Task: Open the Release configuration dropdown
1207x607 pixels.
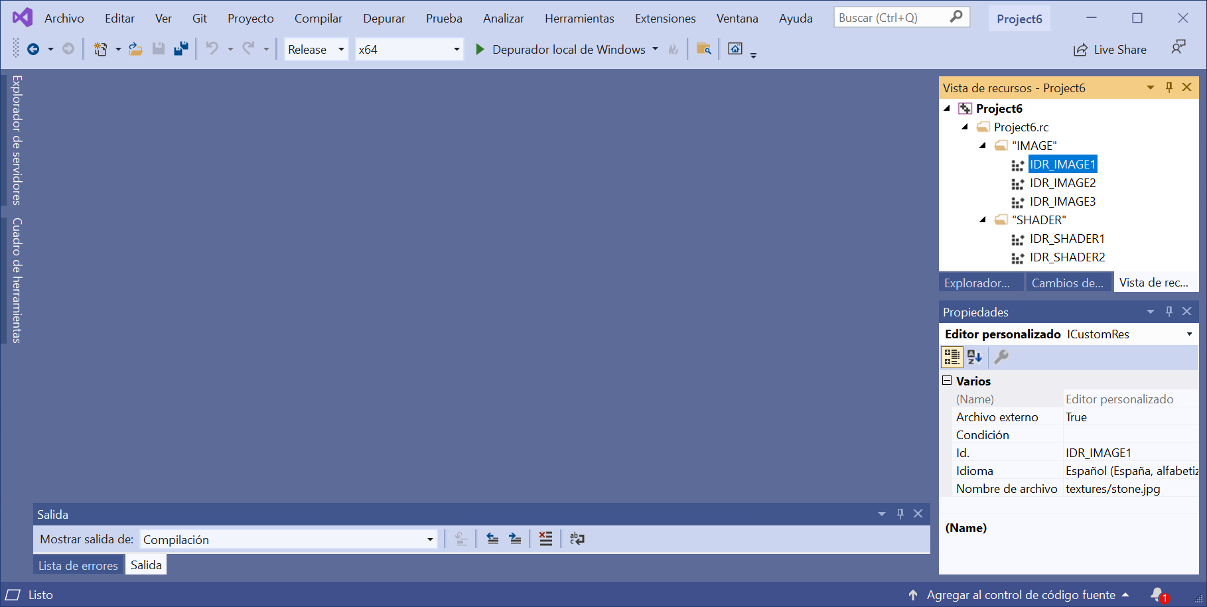Action: point(316,50)
